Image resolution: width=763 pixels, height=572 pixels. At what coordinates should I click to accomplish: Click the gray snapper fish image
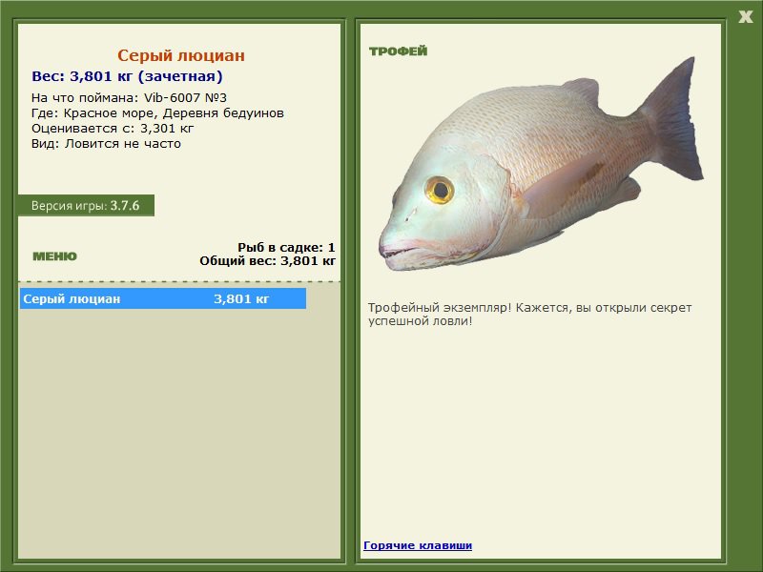pos(541,163)
